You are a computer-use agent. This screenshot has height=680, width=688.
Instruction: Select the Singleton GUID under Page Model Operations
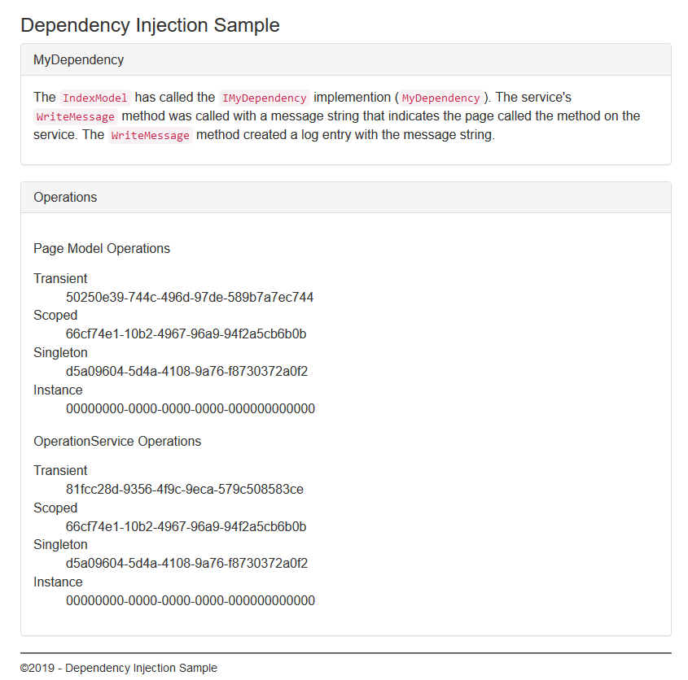(186, 371)
